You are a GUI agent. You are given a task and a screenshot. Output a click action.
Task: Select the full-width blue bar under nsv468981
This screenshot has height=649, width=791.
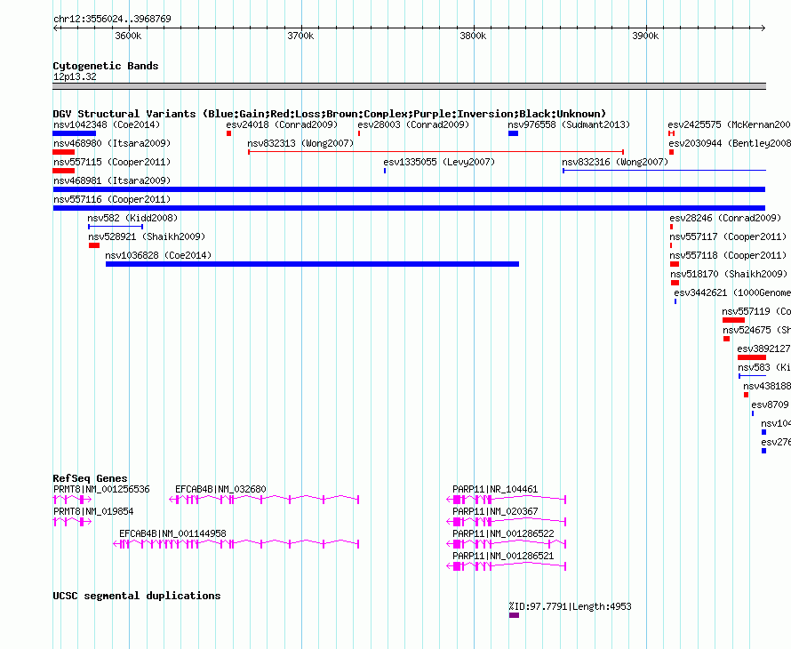[409, 189]
